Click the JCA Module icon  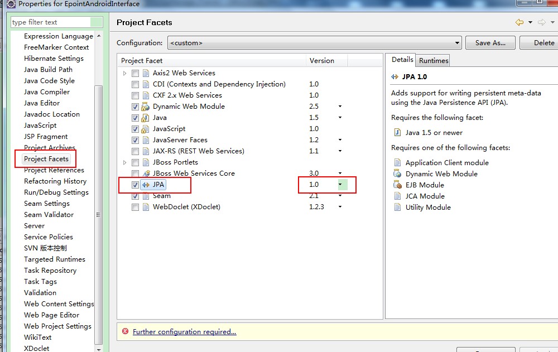[397, 196]
